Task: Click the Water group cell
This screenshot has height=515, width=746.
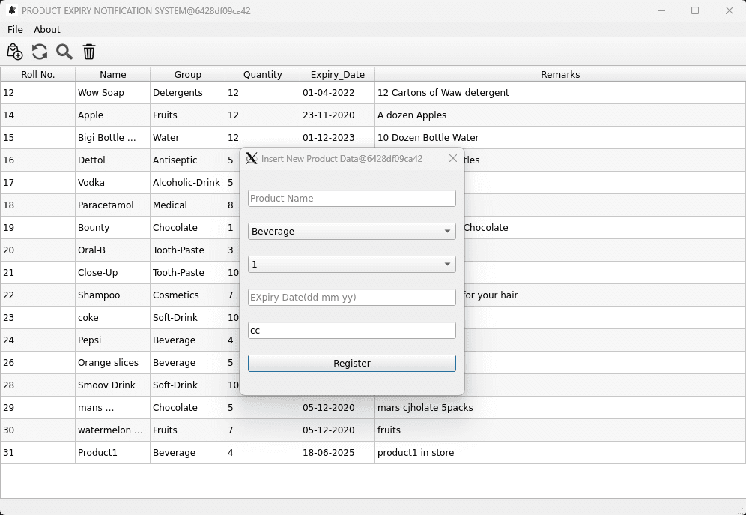Action: point(187,137)
